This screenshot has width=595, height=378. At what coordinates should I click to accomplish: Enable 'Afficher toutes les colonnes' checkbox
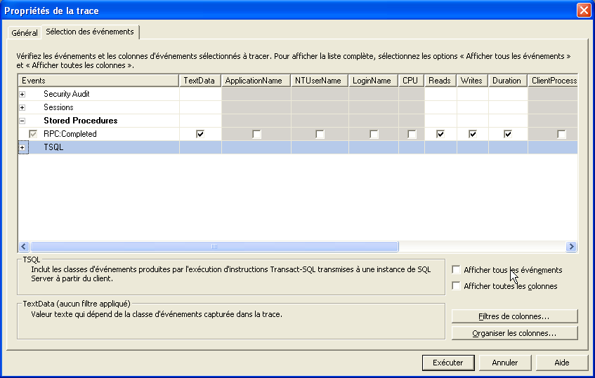pyautogui.click(x=457, y=286)
